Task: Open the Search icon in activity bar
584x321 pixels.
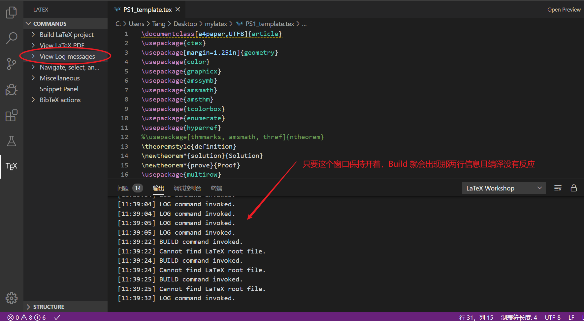Action: pos(12,38)
